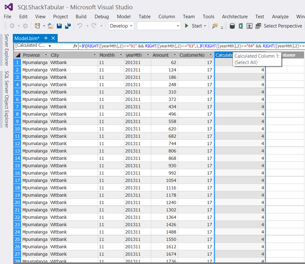
Task: Click the Analyze in Excel icon
Action: (241, 26)
